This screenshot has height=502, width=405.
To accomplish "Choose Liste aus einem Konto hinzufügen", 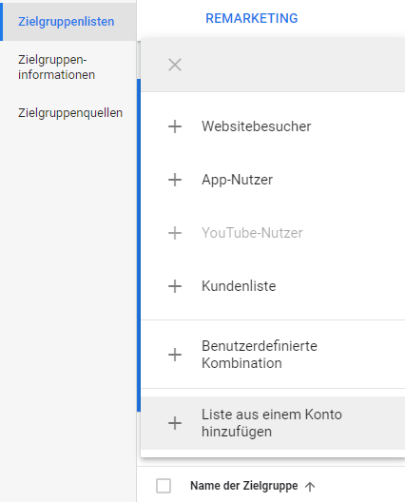I will pos(273,423).
